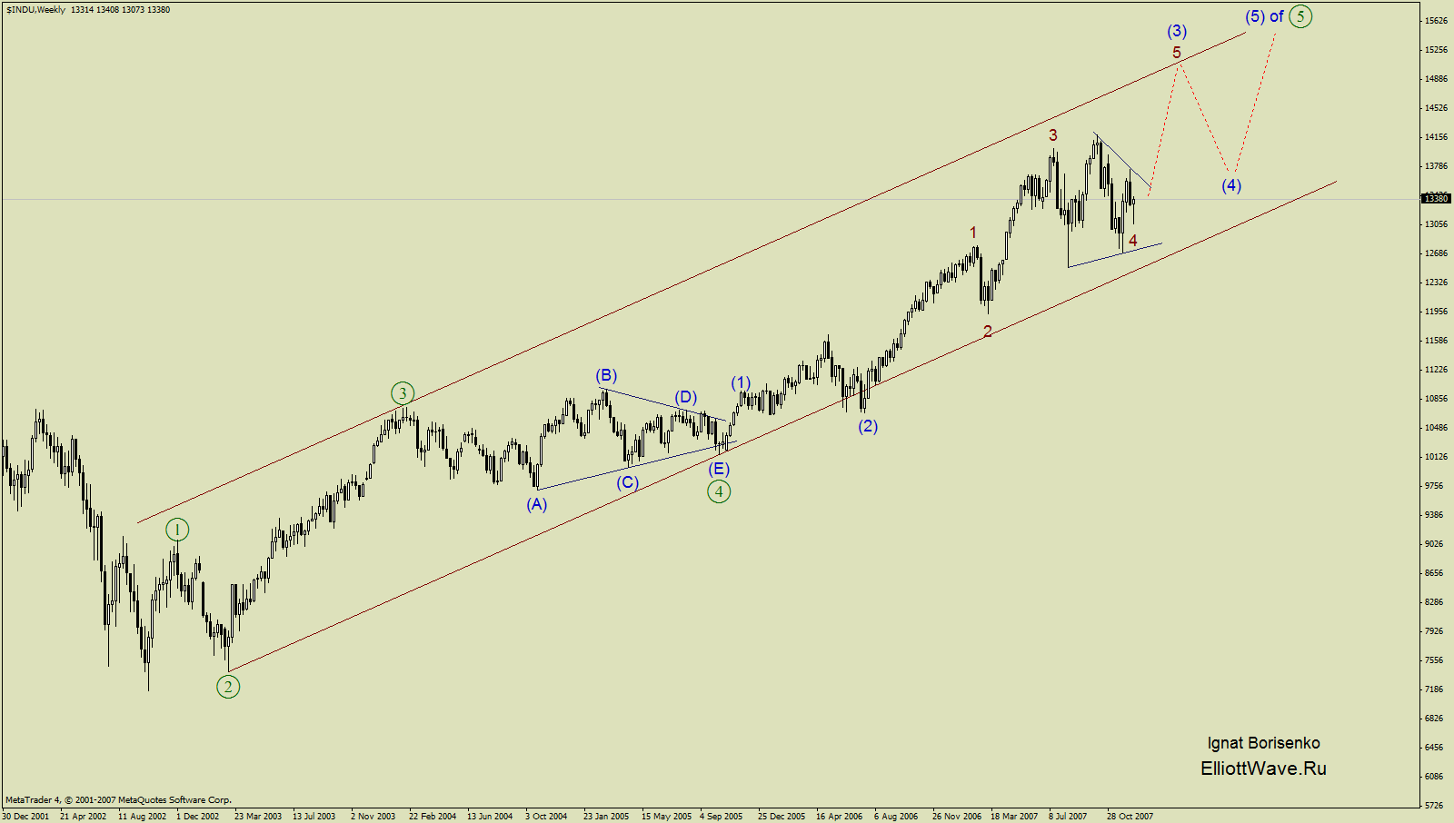Select the circled green wave 1 label

(177, 530)
